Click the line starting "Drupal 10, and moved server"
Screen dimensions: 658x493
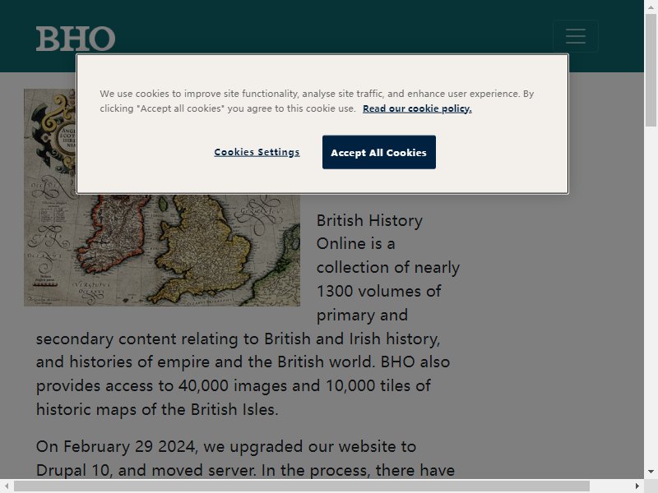click(245, 470)
